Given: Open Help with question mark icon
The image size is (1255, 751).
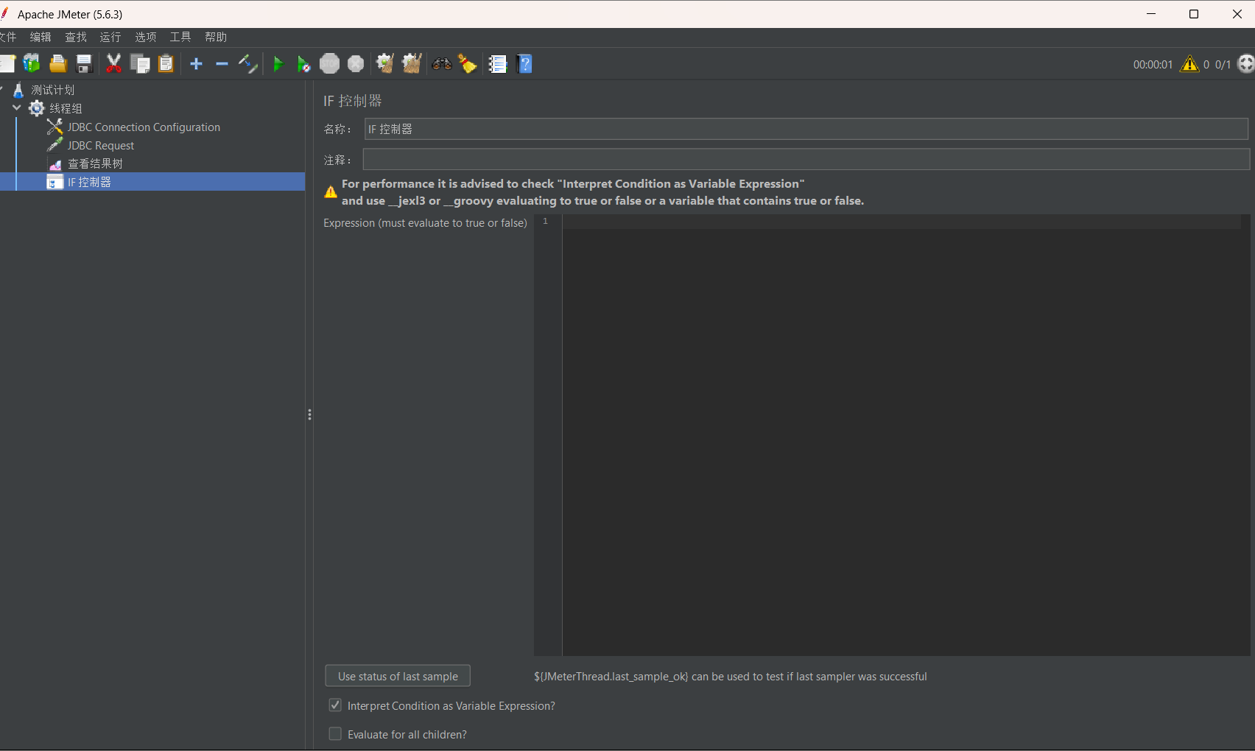Looking at the screenshot, I should click(x=525, y=64).
